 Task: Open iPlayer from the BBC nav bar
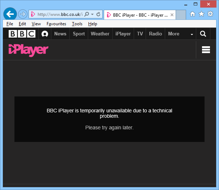[x=123, y=34]
